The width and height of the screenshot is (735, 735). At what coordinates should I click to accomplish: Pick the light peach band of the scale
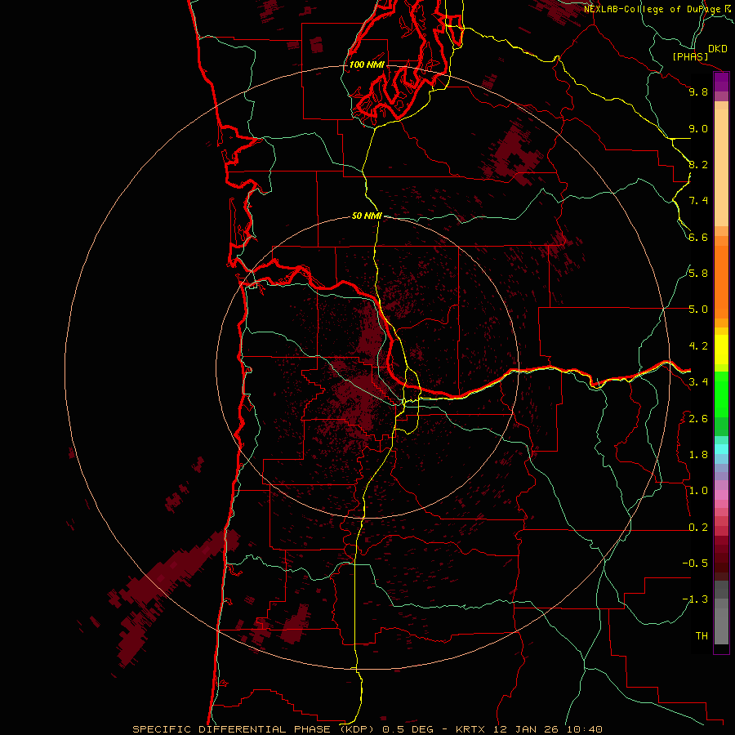[x=721, y=169]
